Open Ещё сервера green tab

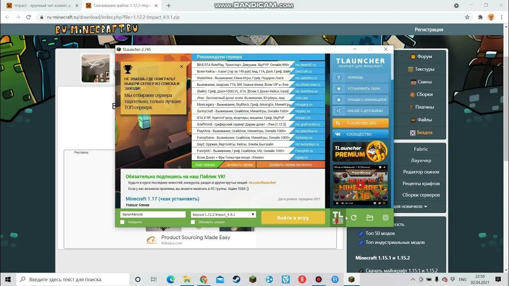[205, 164]
